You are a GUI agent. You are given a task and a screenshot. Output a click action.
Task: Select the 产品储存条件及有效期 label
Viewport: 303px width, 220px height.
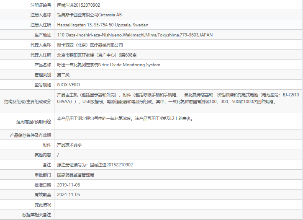click(30, 135)
